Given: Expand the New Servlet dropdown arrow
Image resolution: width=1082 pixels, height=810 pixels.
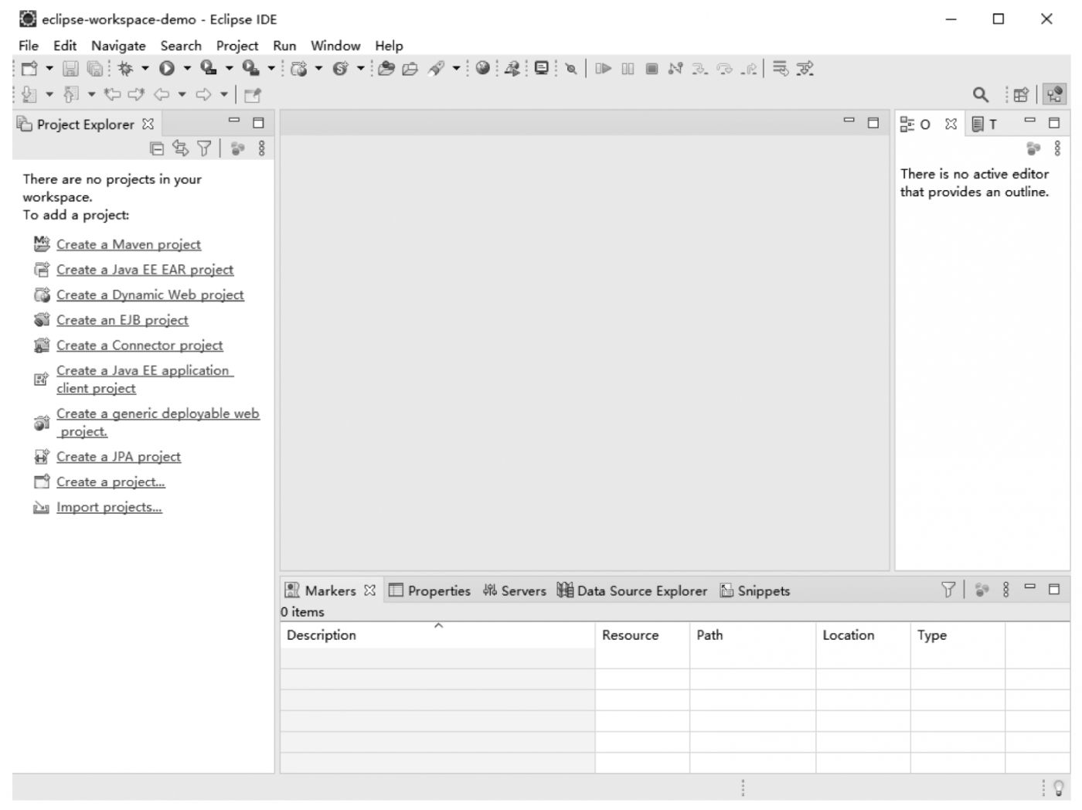Looking at the screenshot, I should pyautogui.click(x=360, y=68).
